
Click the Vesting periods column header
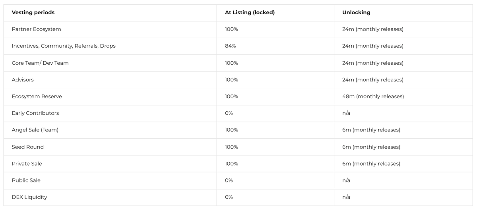pyautogui.click(x=33, y=12)
